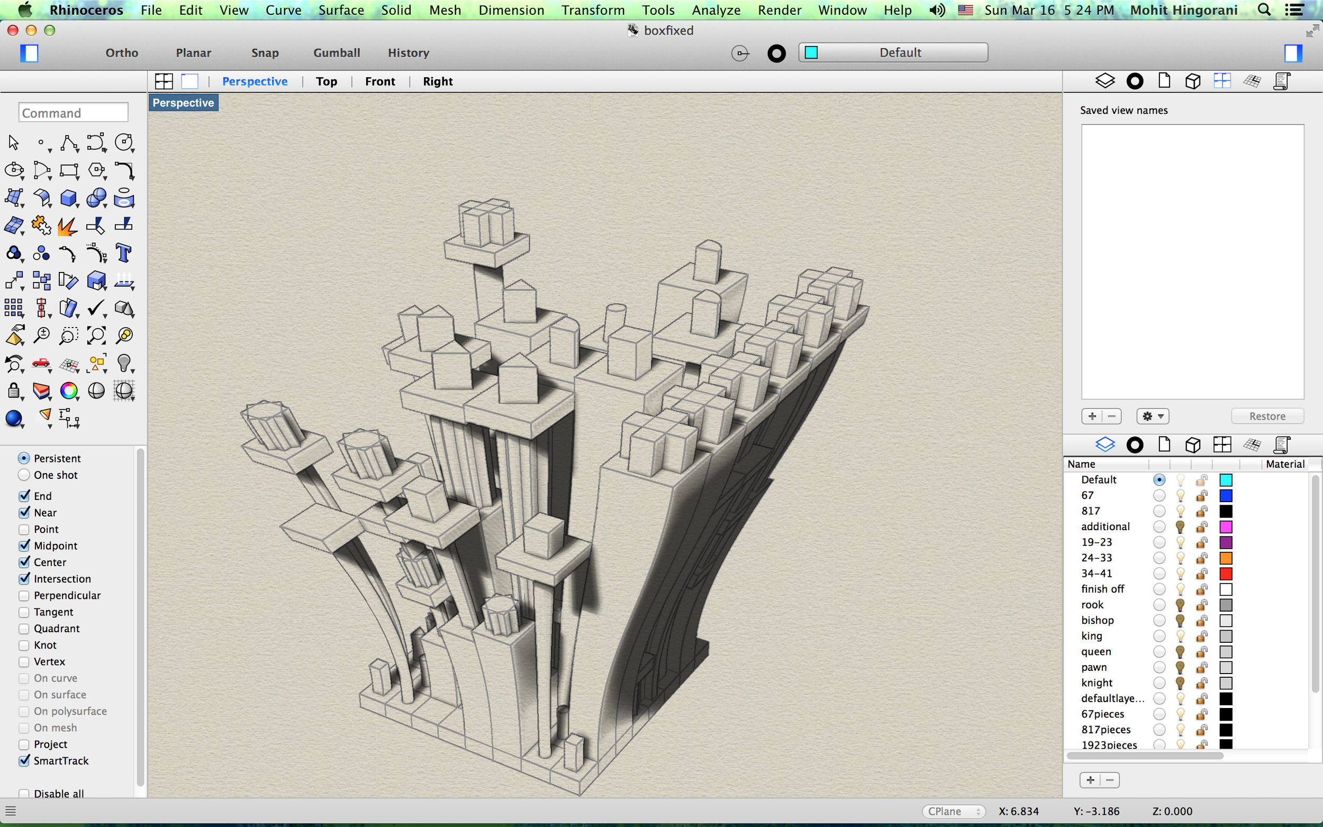Select the Zoom Extents tool

pyautogui.click(x=97, y=335)
